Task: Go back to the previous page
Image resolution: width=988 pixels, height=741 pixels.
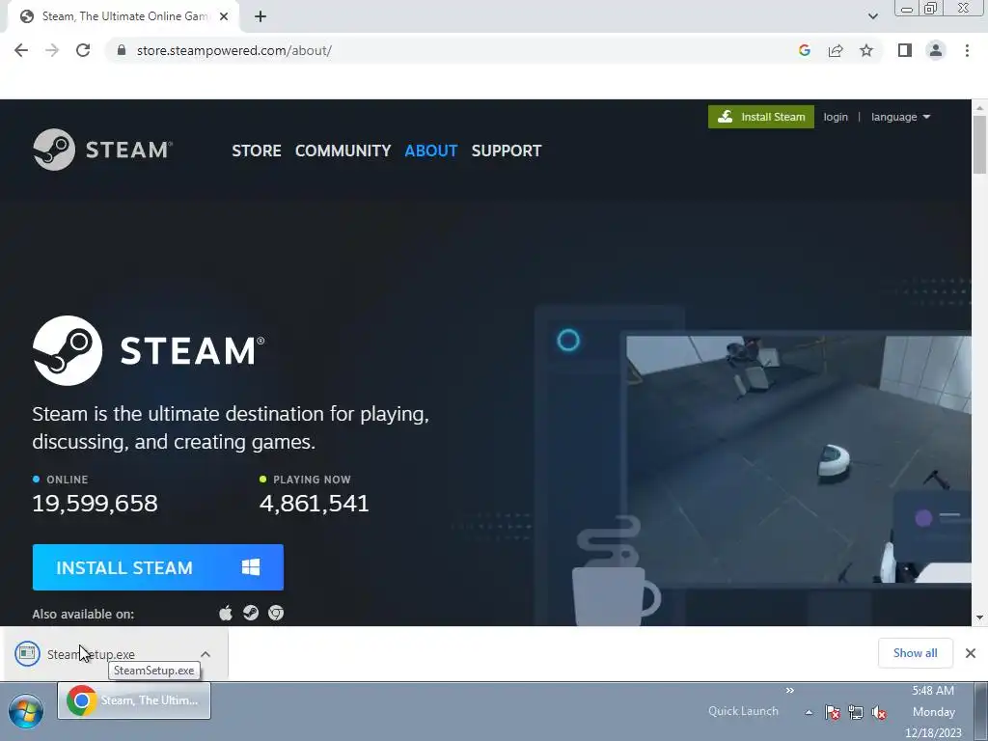Action: click(x=21, y=50)
